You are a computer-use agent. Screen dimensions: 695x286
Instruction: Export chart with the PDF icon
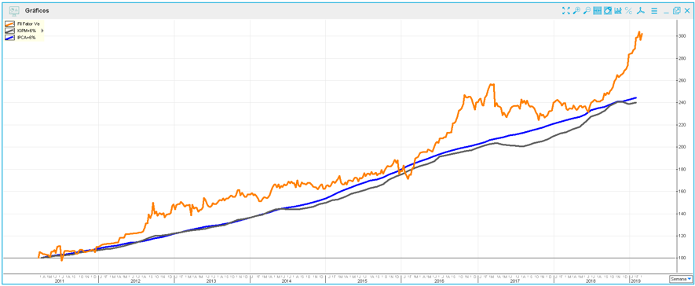tap(641, 11)
